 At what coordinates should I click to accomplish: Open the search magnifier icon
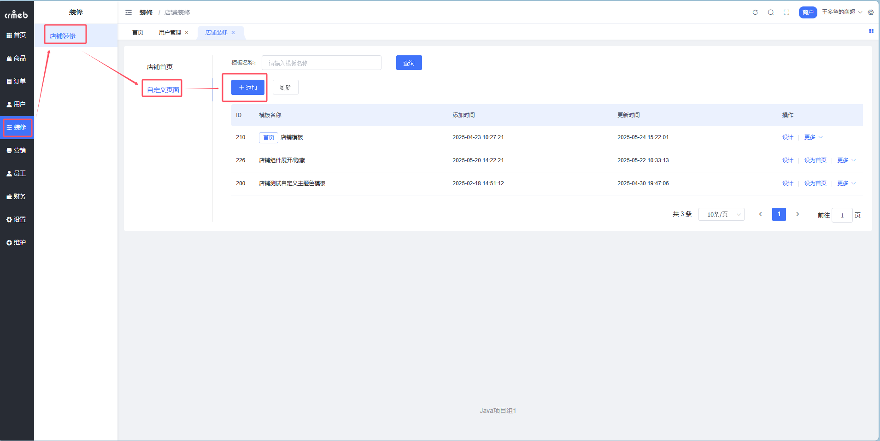click(771, 12)
